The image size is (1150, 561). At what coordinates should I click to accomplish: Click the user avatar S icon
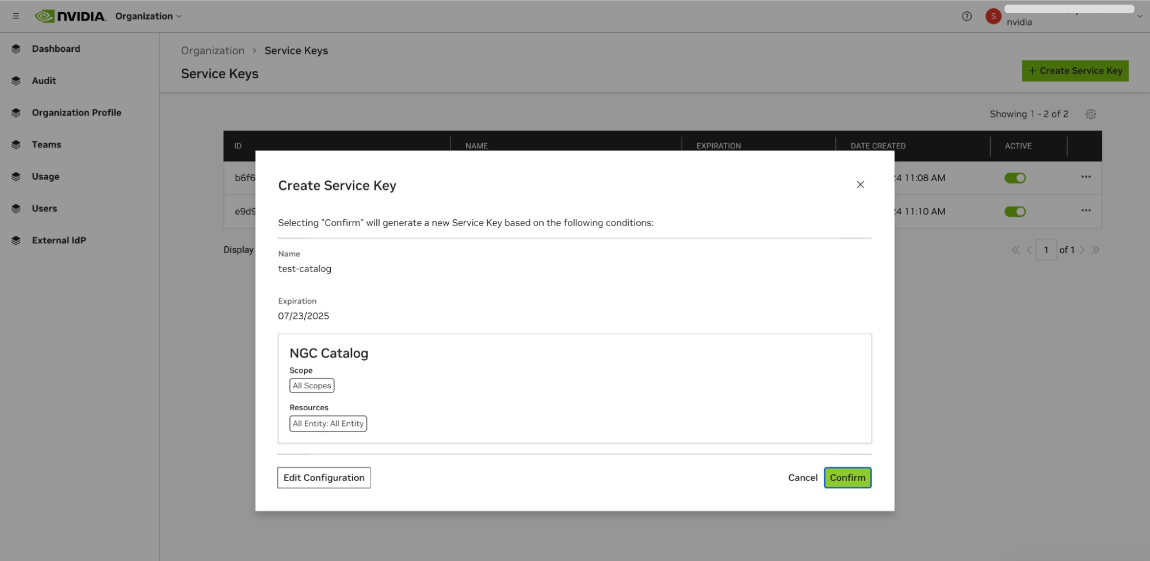(993, 16)
